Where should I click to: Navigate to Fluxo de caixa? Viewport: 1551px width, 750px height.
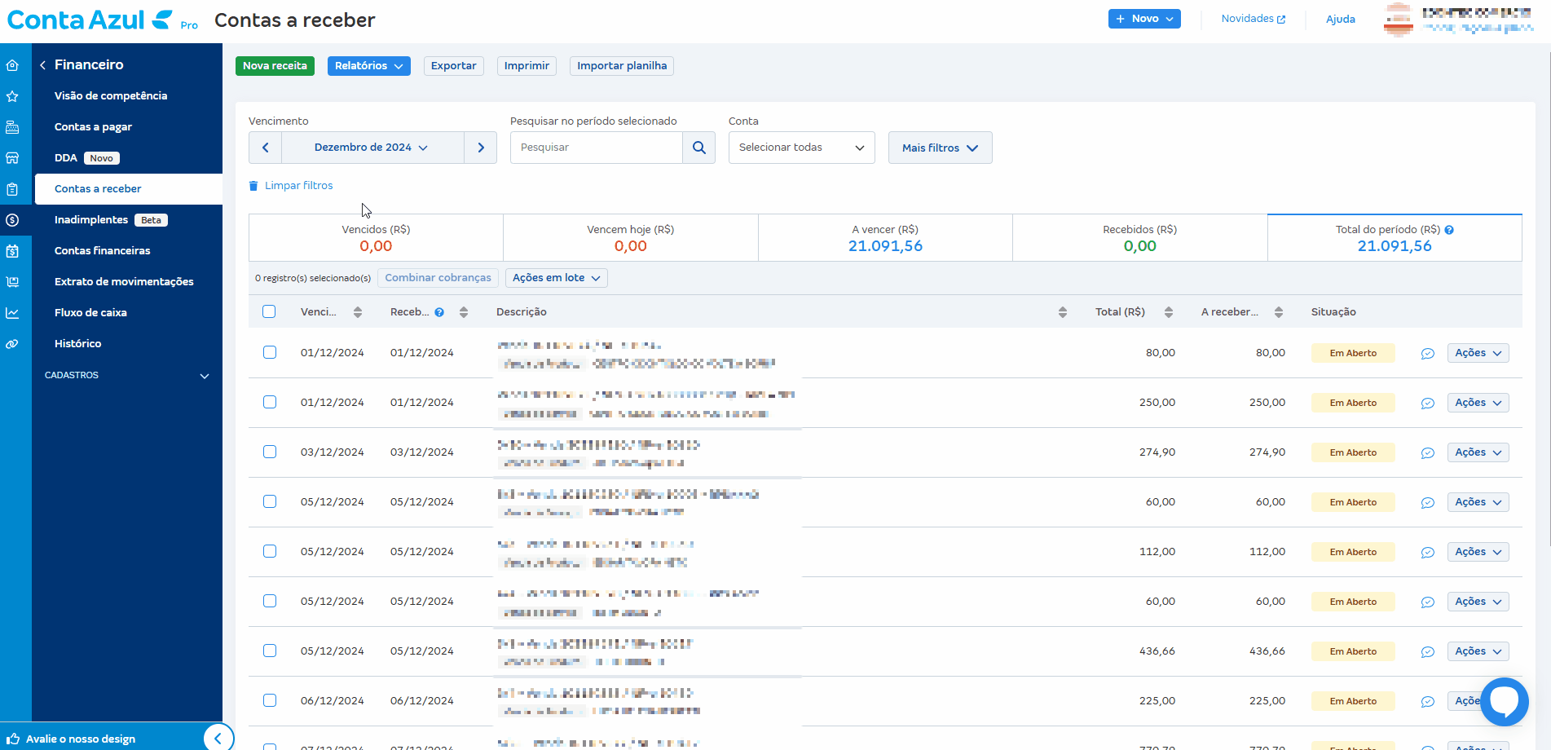[90, 313]
